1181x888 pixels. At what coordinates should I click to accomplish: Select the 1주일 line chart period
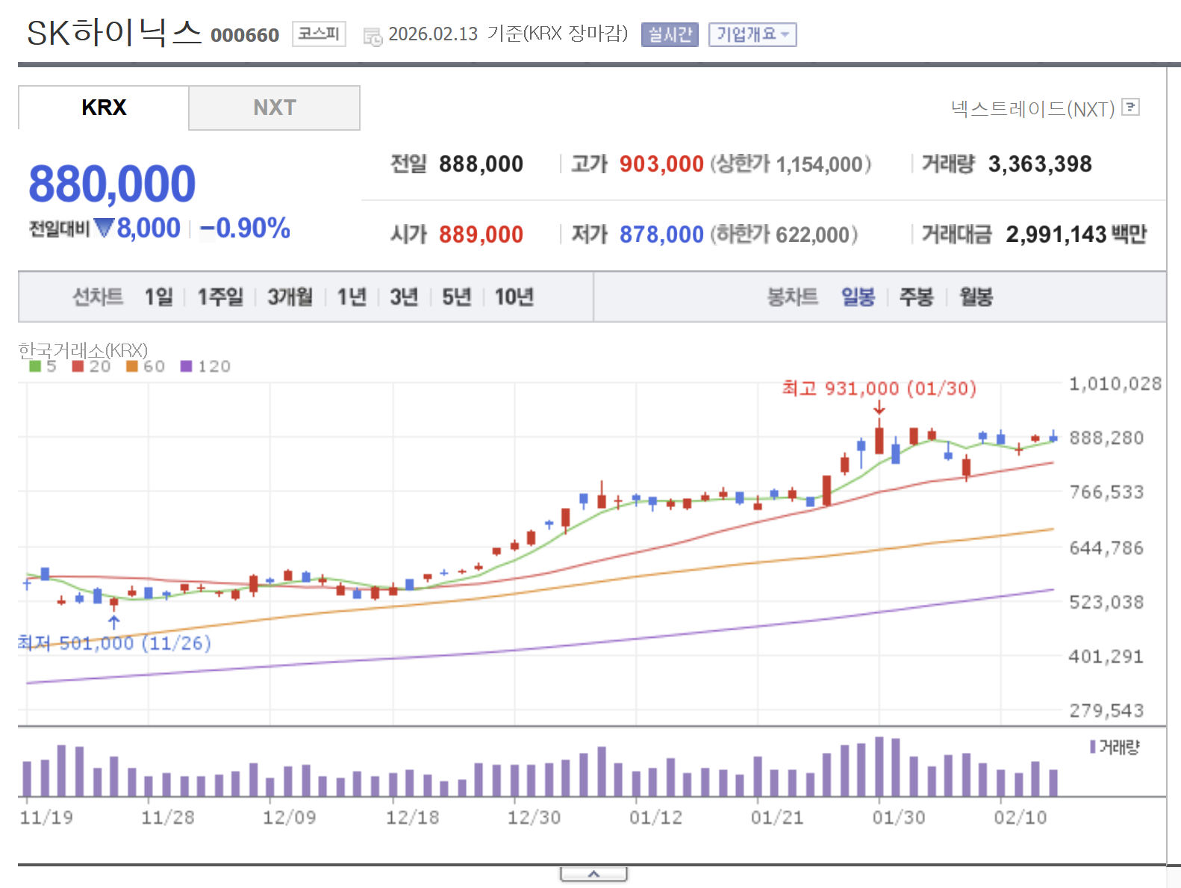(x=220, y=297)
